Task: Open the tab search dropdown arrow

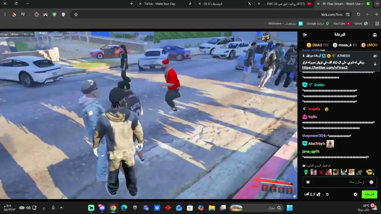Action: 377,4
